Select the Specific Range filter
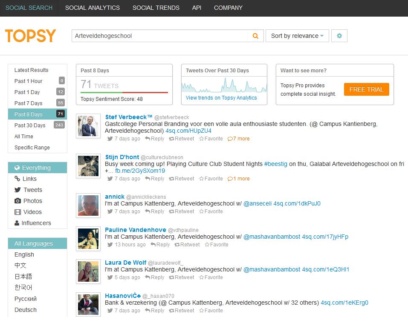 click(38, 148)
